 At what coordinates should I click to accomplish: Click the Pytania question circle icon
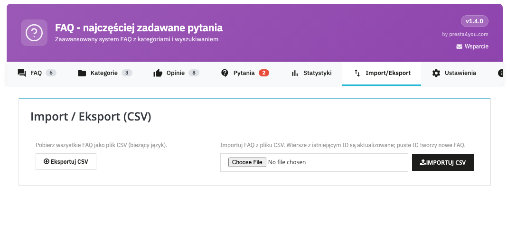(x=225, y=73)
